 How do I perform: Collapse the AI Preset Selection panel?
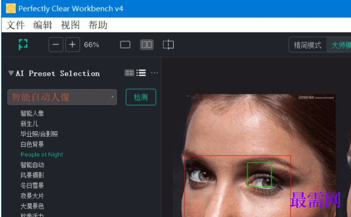pos(11,73)
